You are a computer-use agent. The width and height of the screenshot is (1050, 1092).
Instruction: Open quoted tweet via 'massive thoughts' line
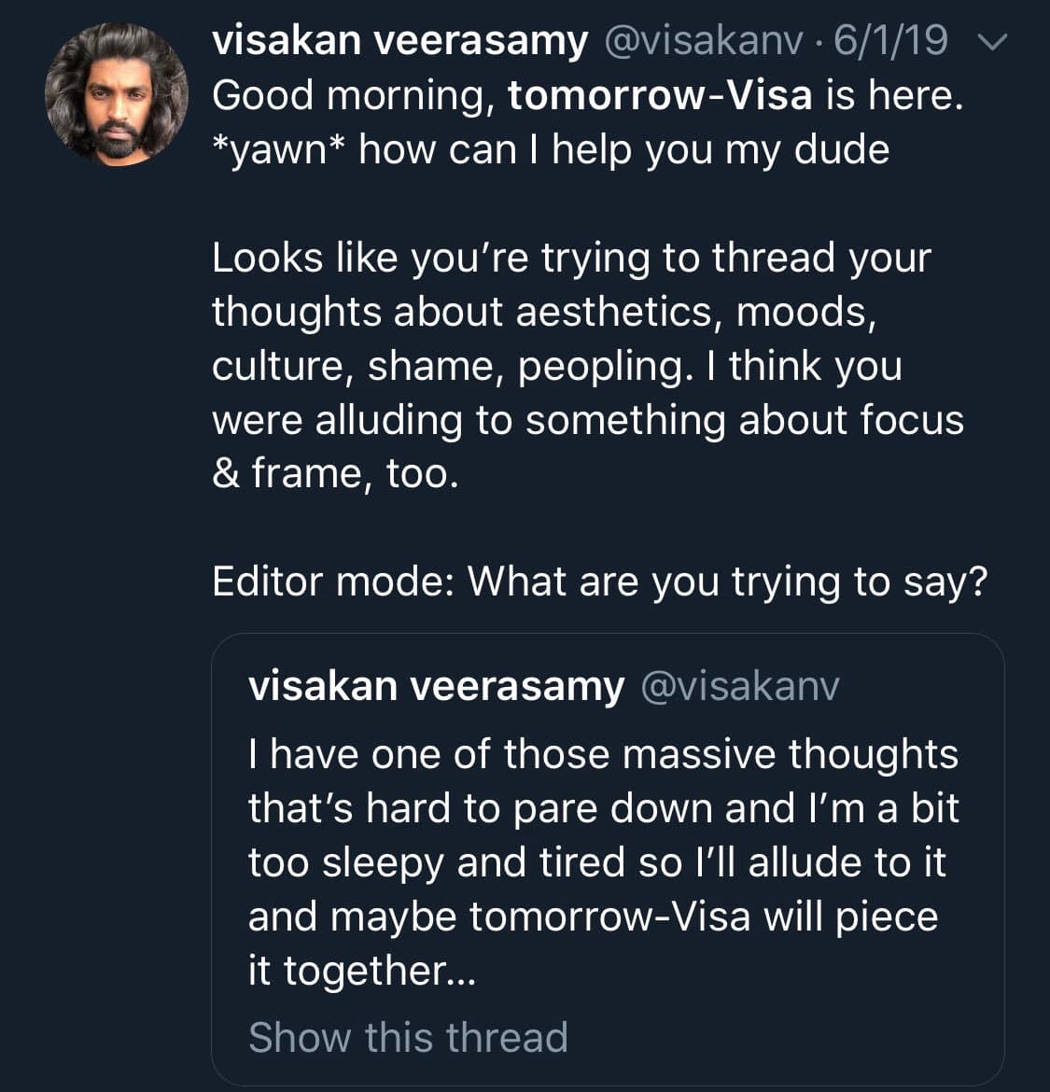point(603,754)
